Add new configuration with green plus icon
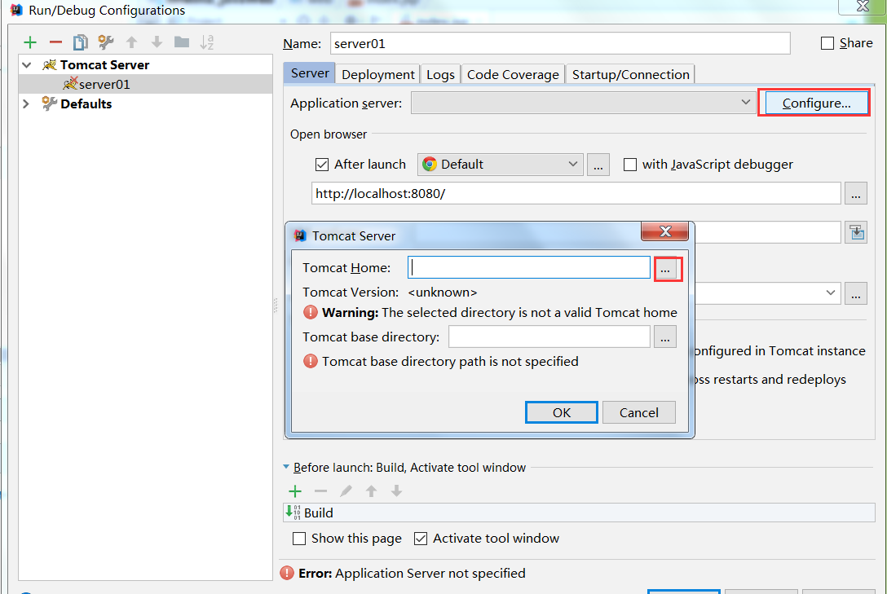Screen dimensions: 887x594 point(30,42)
